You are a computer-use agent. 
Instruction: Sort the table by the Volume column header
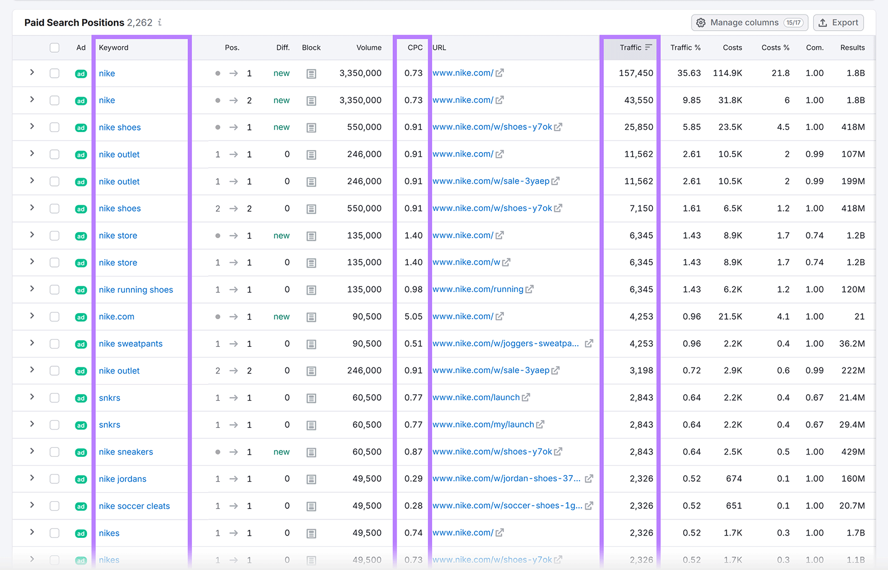coord(369,47)
